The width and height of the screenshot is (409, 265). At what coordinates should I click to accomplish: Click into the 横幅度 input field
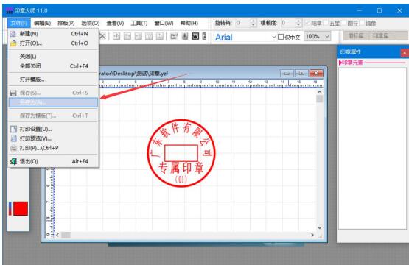click(x=288, y=23)
